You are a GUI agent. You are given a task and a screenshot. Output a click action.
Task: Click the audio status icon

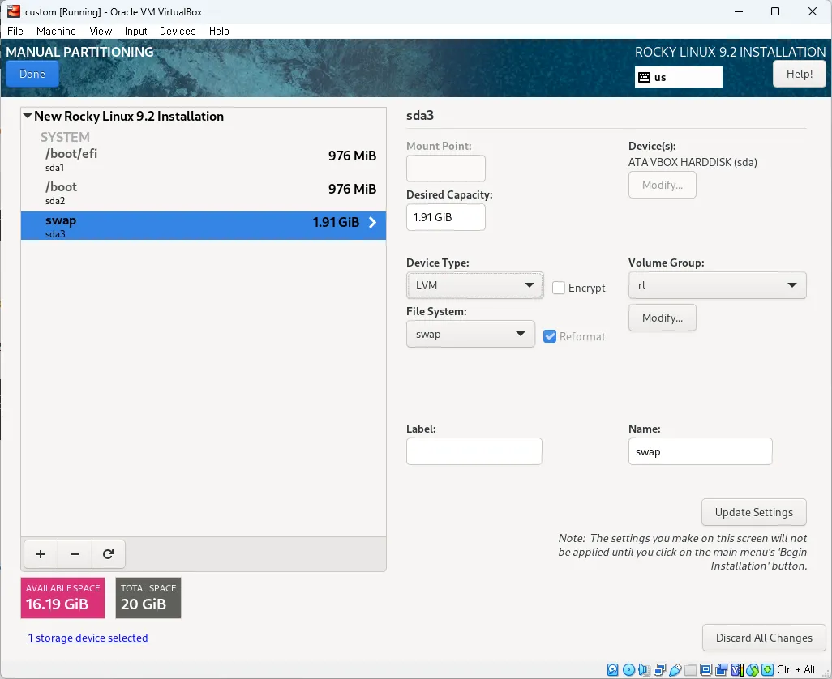(x=644, y=669)
